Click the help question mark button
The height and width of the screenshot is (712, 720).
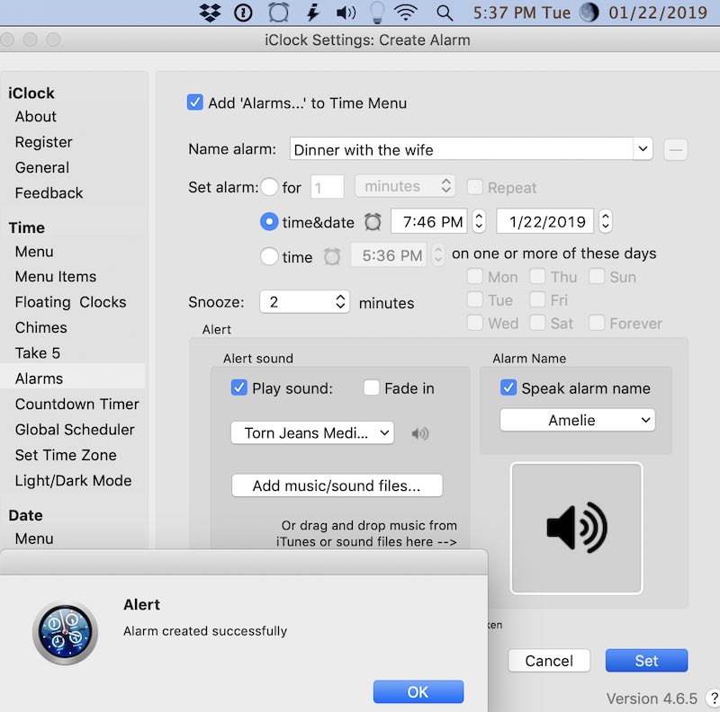(x=714, y=699)
